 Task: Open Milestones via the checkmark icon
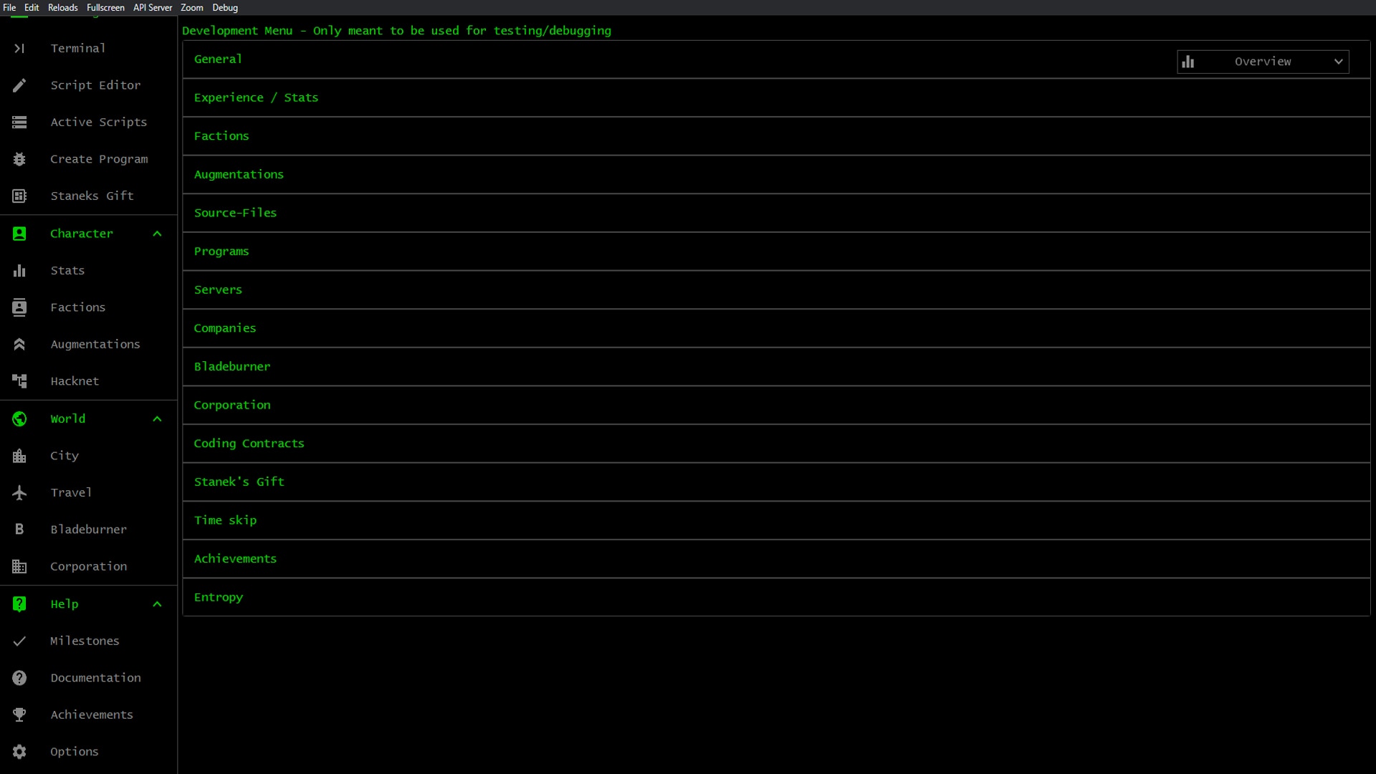[x=19, y=641]
